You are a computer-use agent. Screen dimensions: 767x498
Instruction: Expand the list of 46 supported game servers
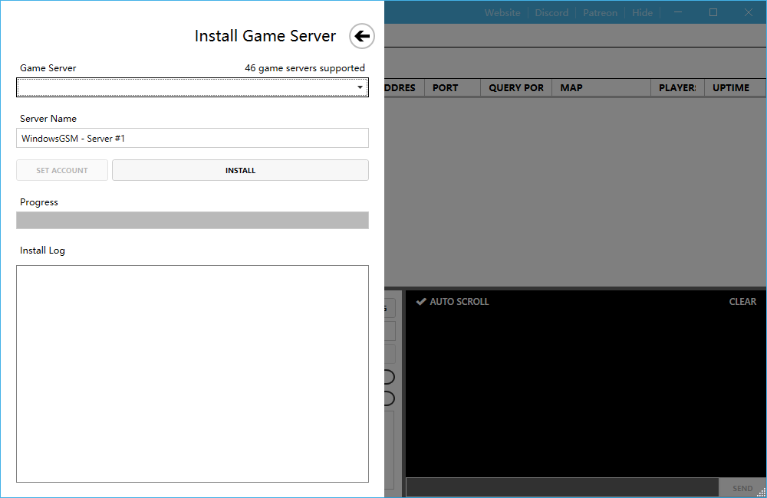[359, 87]
